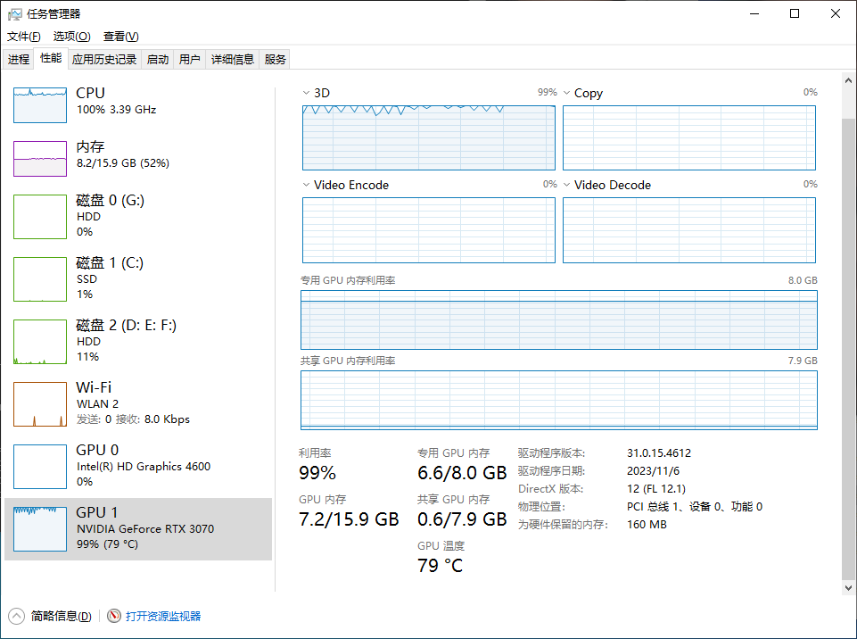Expand the Video Encode engine dropdown
The width and height of the screenshot is (857, 639).
pos(307,185)
